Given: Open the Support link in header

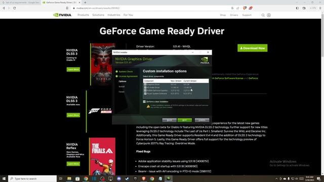Looking at the screenshot, I should click(247, 15).
